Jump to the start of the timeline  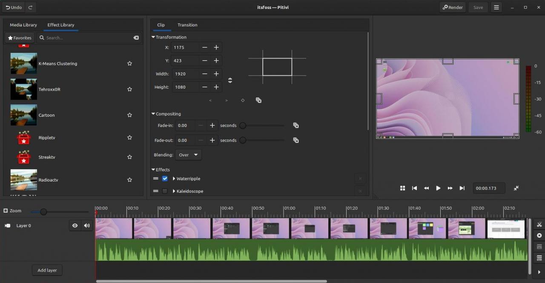click(414, 188)
